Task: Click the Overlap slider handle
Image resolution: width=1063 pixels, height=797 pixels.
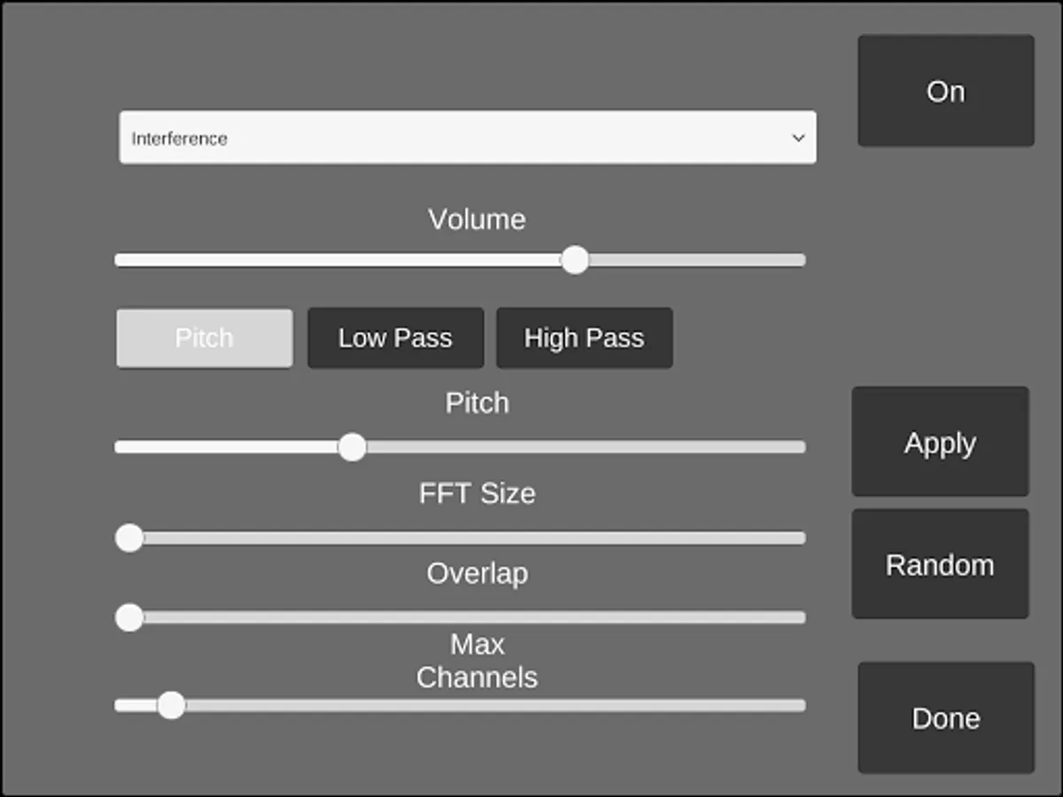Action: 129,617
